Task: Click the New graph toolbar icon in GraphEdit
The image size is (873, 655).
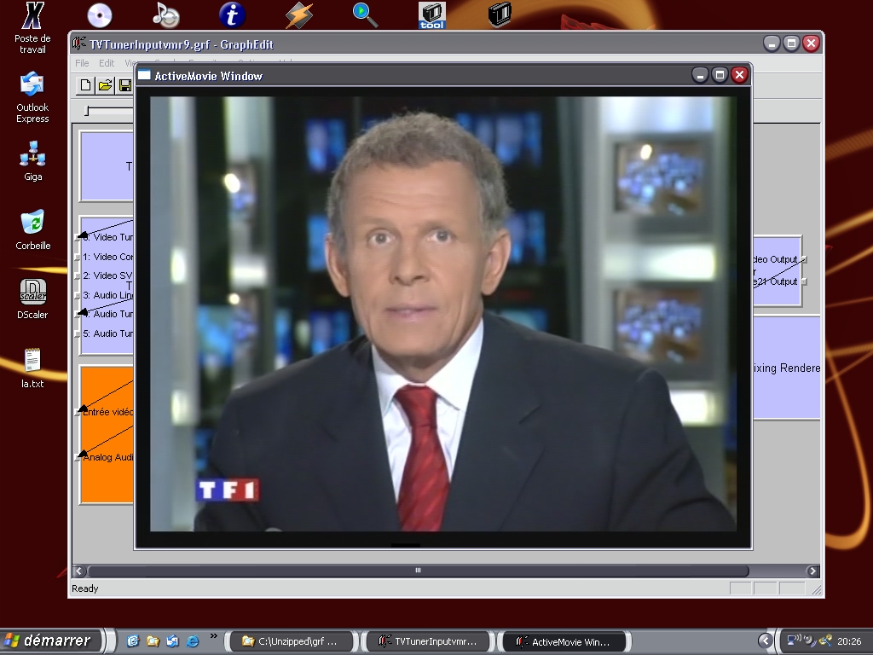Action: 85,85
